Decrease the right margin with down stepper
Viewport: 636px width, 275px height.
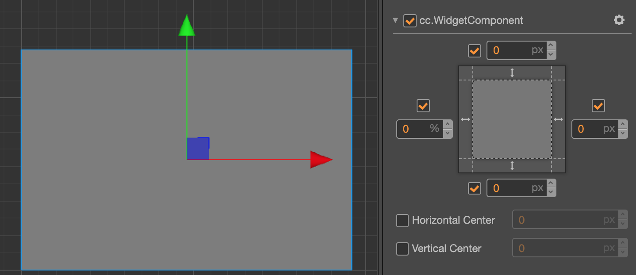pos(623,134)
